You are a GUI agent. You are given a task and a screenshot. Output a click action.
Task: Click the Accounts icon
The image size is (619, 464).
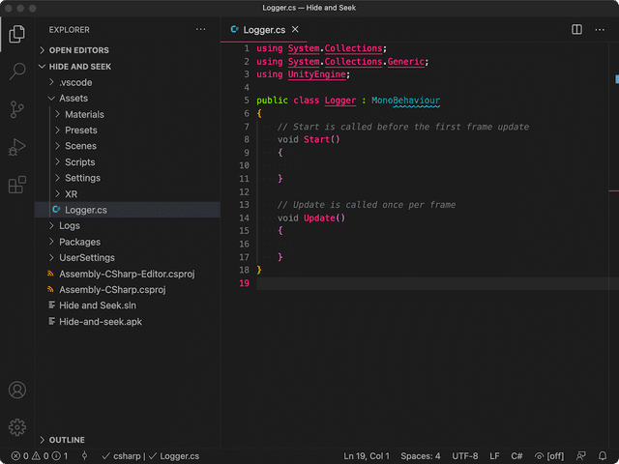coord(17,391)
